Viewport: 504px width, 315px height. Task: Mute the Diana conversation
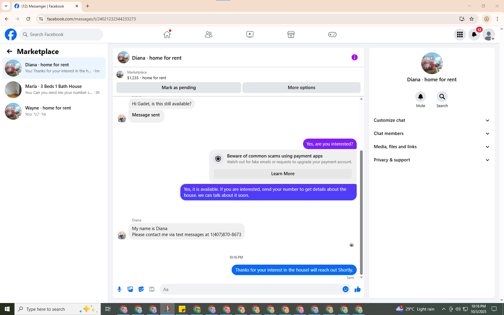tap(421, 97)
